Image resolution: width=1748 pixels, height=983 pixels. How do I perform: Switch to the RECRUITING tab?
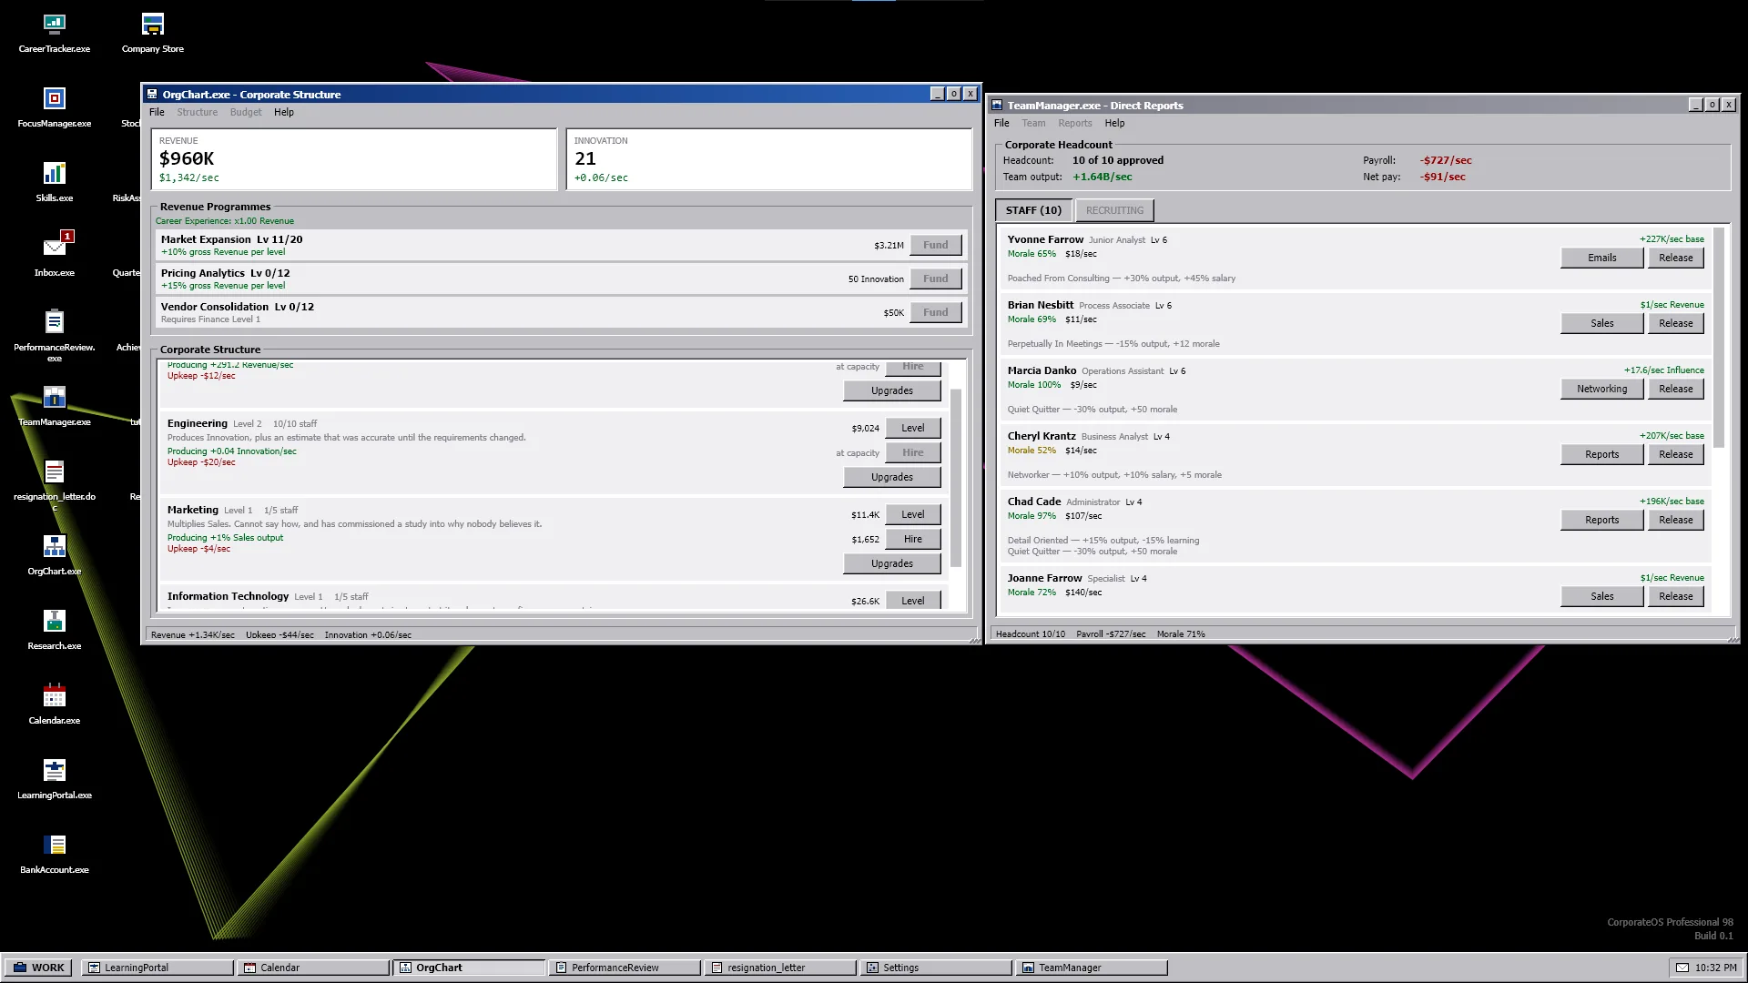[1114, 210]
